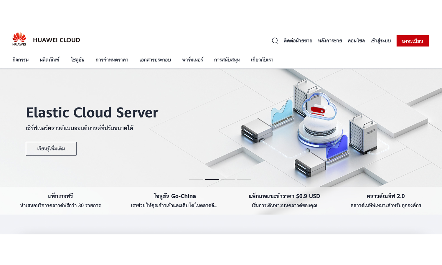
Task: Open the เกี่ยวกับเรา menu
Action: coord(262,60)
